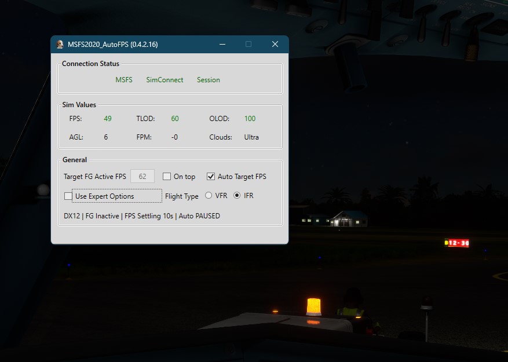The height and width of the screenshot is (362, 508).
Task: Click the Session status label
Action: pos(209,80)
